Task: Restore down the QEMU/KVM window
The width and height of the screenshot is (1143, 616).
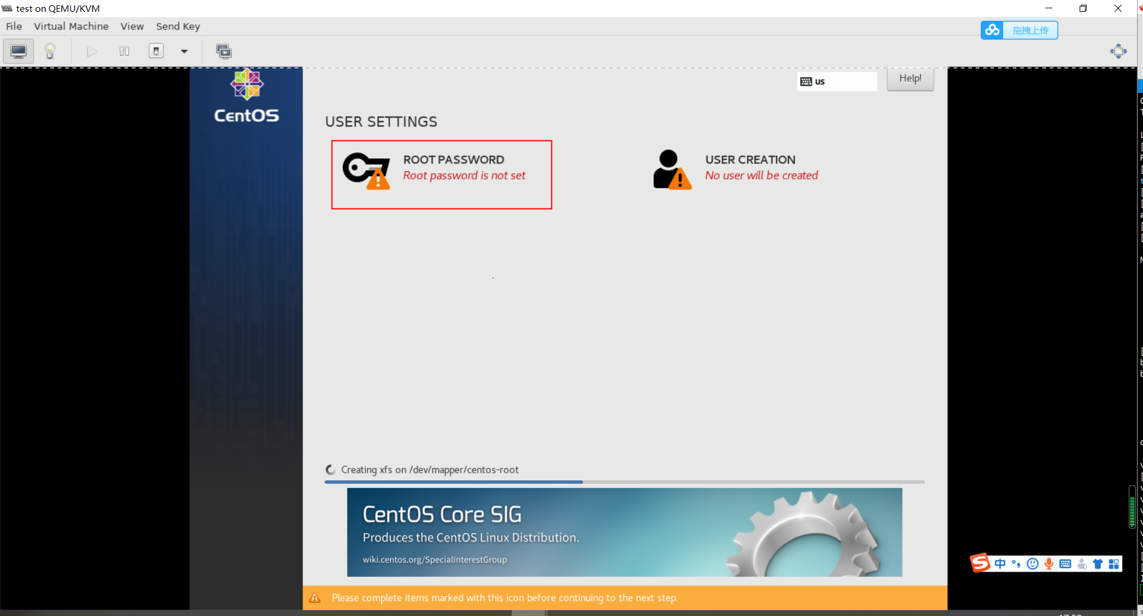Action: point(1083,8)
